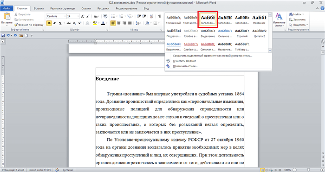Click the bullets list icon
Screen dimensions: 325x172
click(113, 16)
